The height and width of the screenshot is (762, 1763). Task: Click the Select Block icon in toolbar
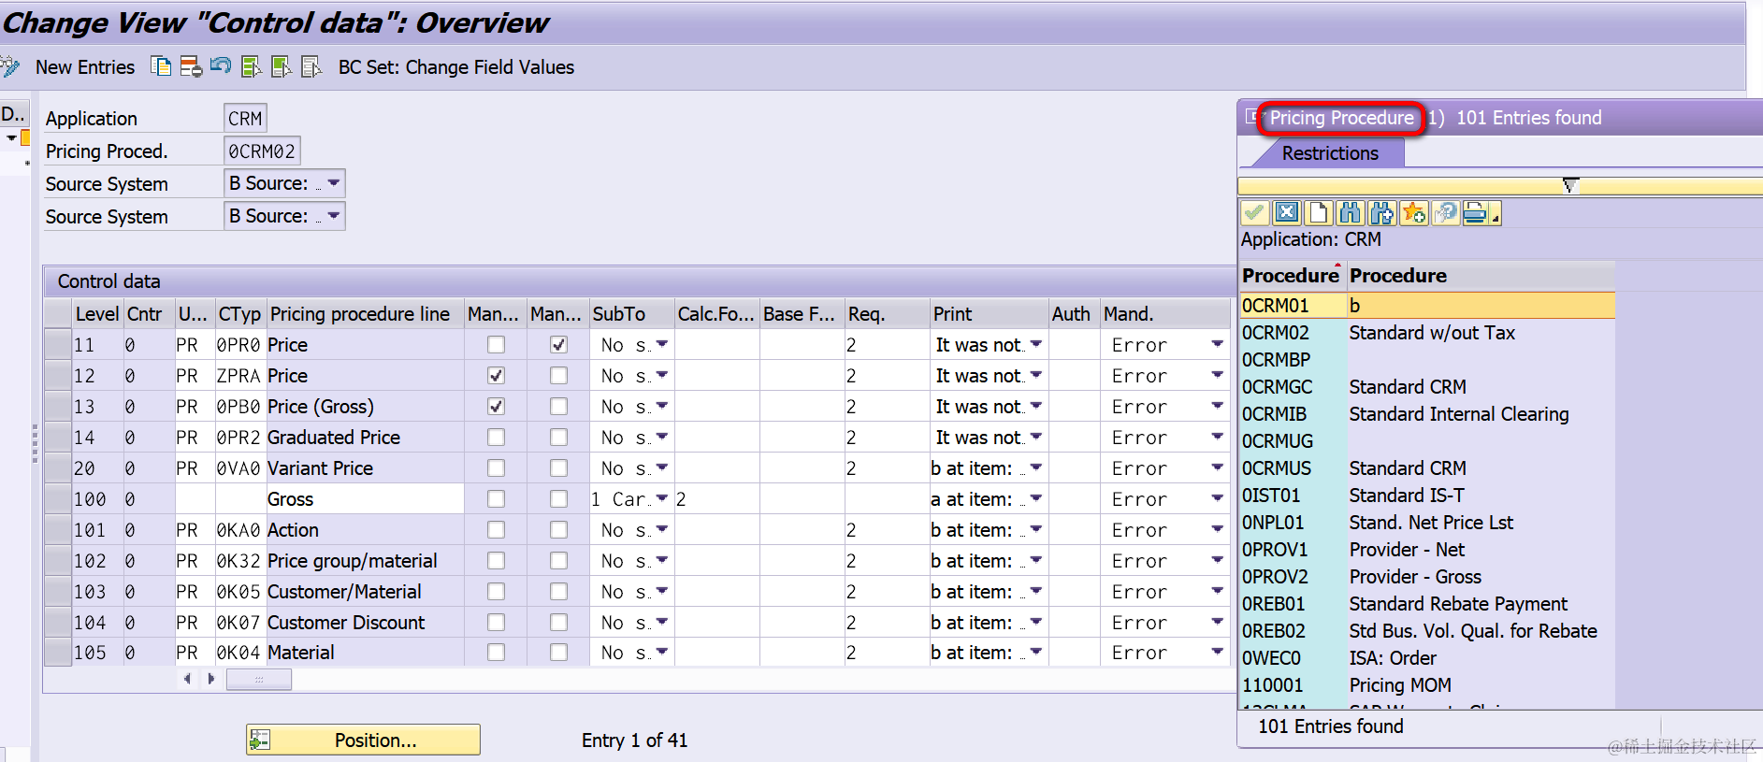pyautogui.click(x=281, y=66)
